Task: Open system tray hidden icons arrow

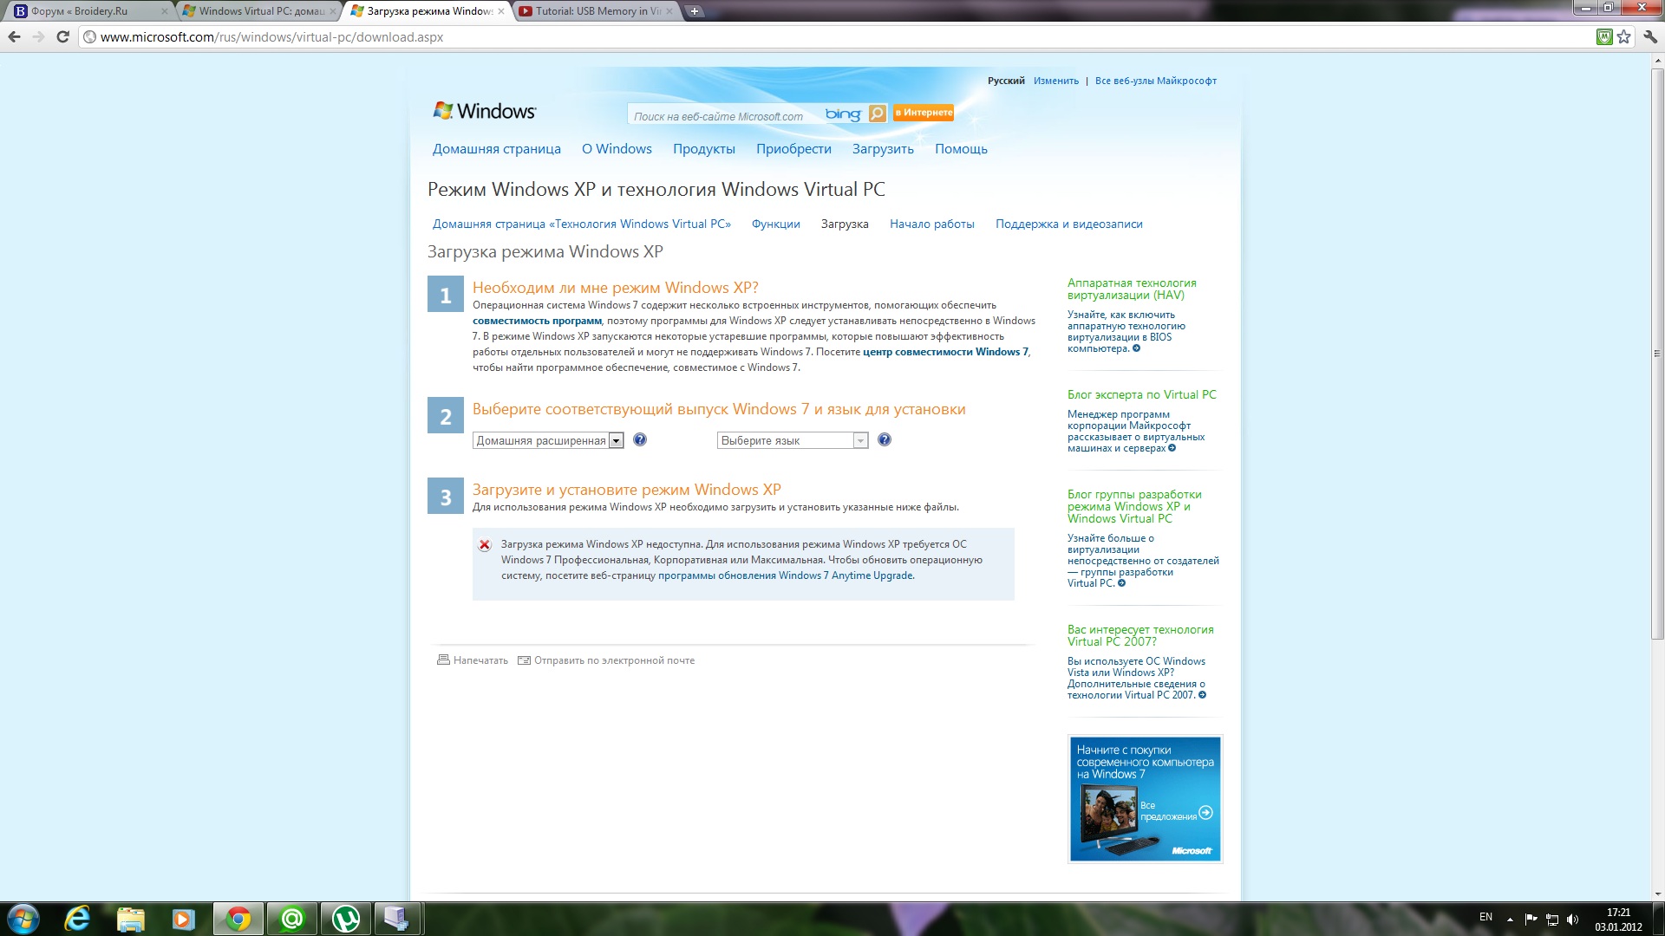Action: 1510,919
